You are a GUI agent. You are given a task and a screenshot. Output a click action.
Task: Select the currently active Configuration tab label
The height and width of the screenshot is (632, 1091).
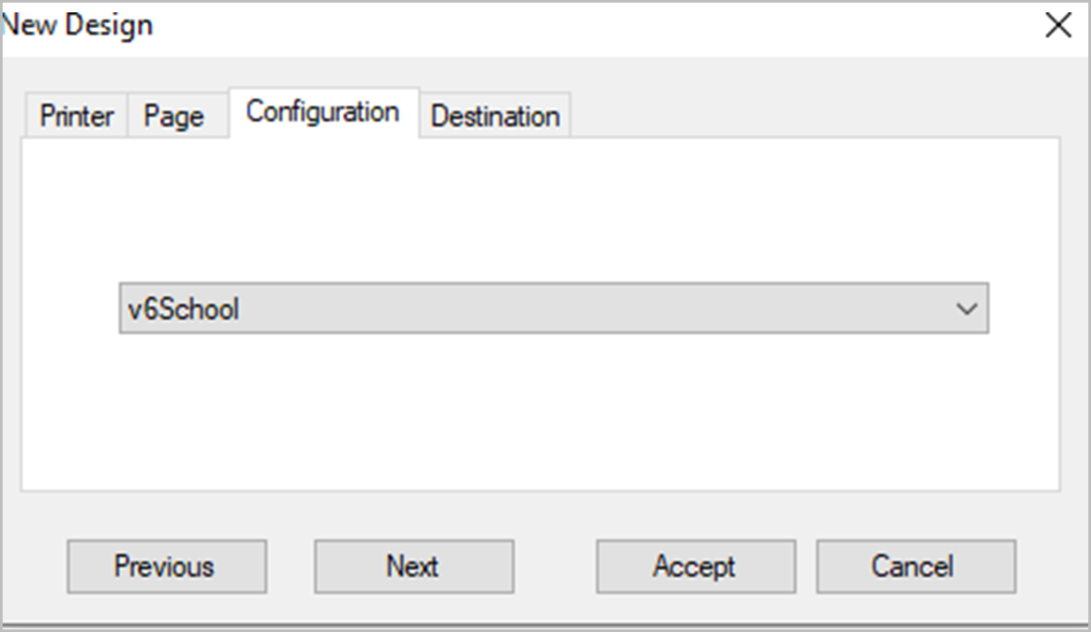coord(323,110)
